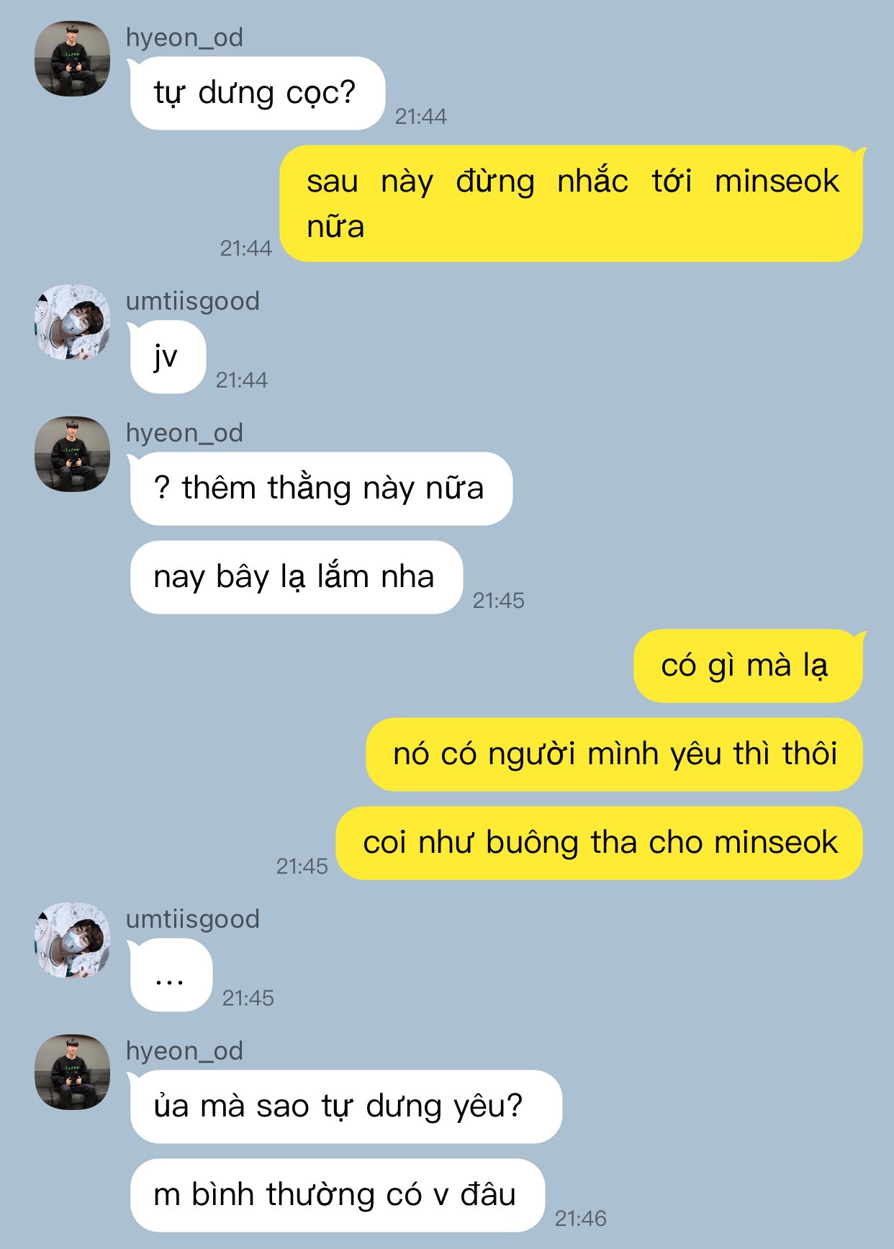The image size is (894, 1249).
Task: Tap umtiisgood's avatar next to "jv" message
Action: tap(72, 322)
